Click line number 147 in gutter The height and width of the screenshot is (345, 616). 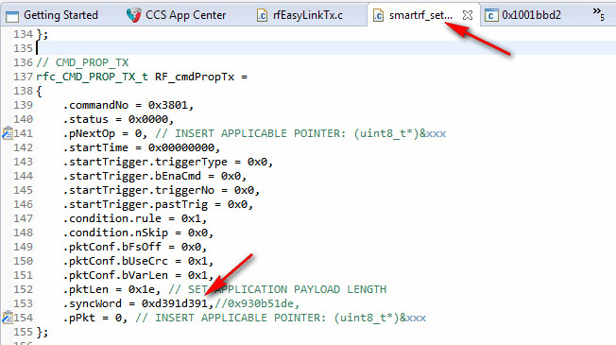[24, 218]
